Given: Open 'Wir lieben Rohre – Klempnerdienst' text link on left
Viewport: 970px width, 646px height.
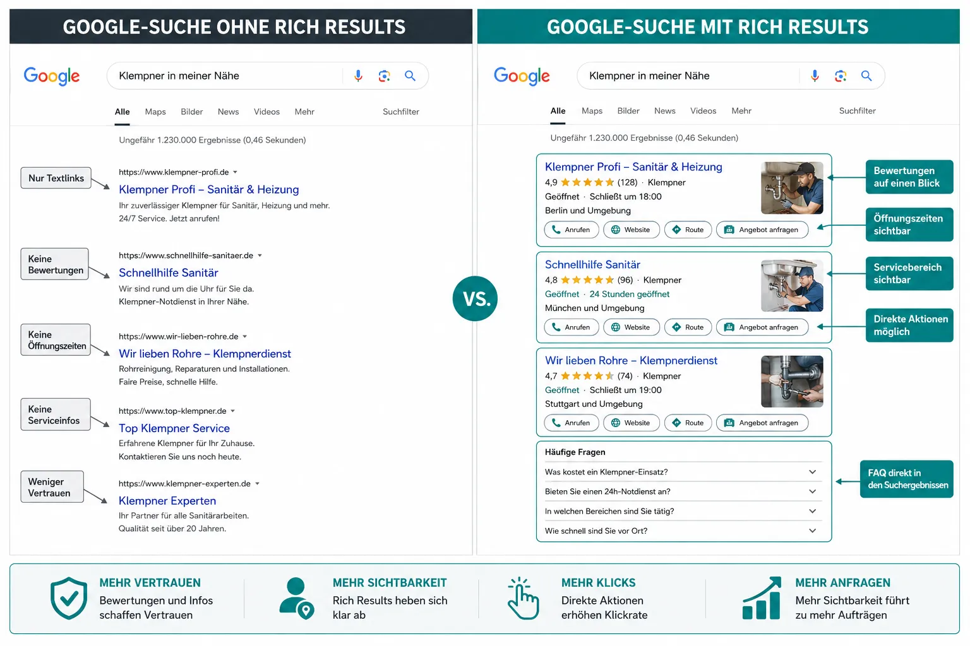Looking at the screenshot, I should point(205,354).
